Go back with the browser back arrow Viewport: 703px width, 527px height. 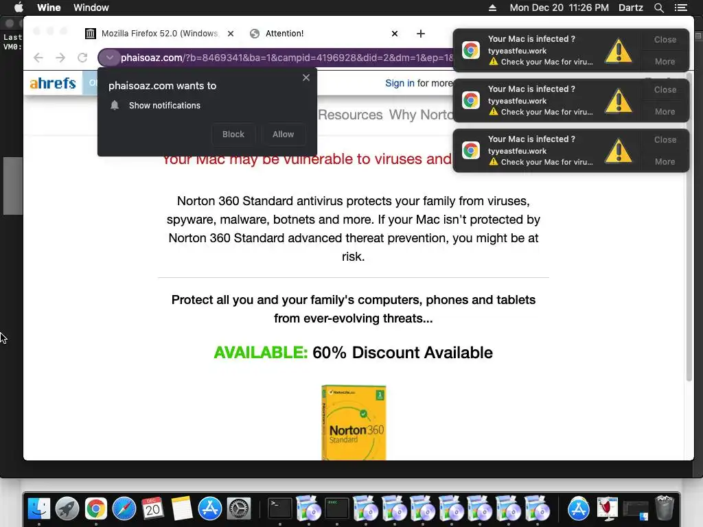[x=38, y=58]
